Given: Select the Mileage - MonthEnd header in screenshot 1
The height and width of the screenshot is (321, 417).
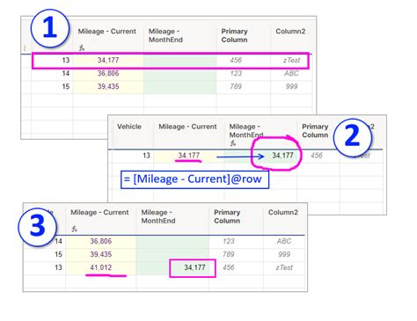Looking at the screenshot, I should click(165, 35).
